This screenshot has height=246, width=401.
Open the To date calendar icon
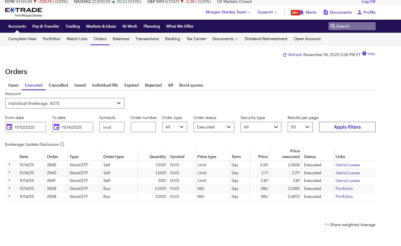click(57, 127)
